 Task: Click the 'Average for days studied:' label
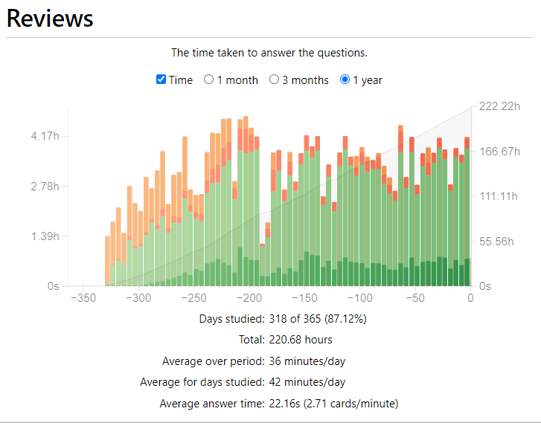click(202, 382)
